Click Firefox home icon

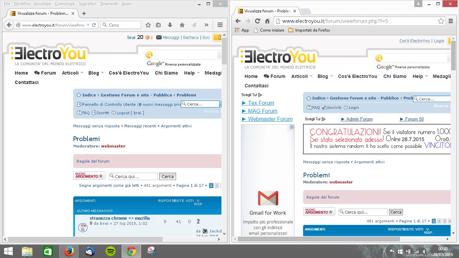(182, 25)
